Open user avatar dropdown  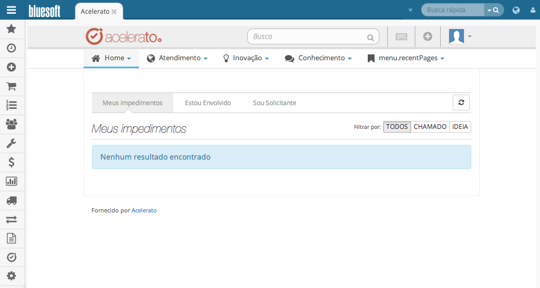tap(460, 36)
